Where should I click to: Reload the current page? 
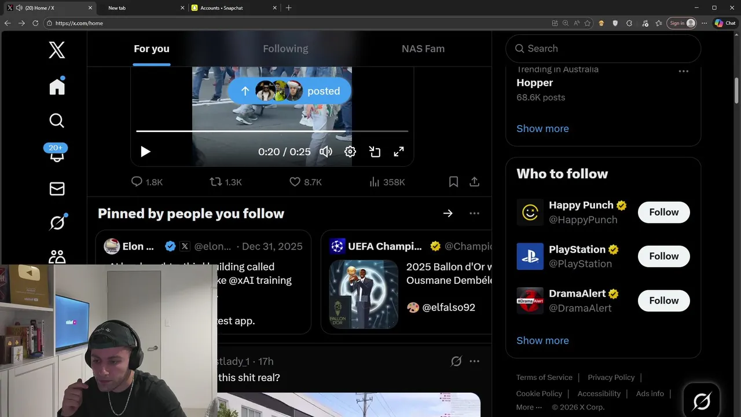35,23
